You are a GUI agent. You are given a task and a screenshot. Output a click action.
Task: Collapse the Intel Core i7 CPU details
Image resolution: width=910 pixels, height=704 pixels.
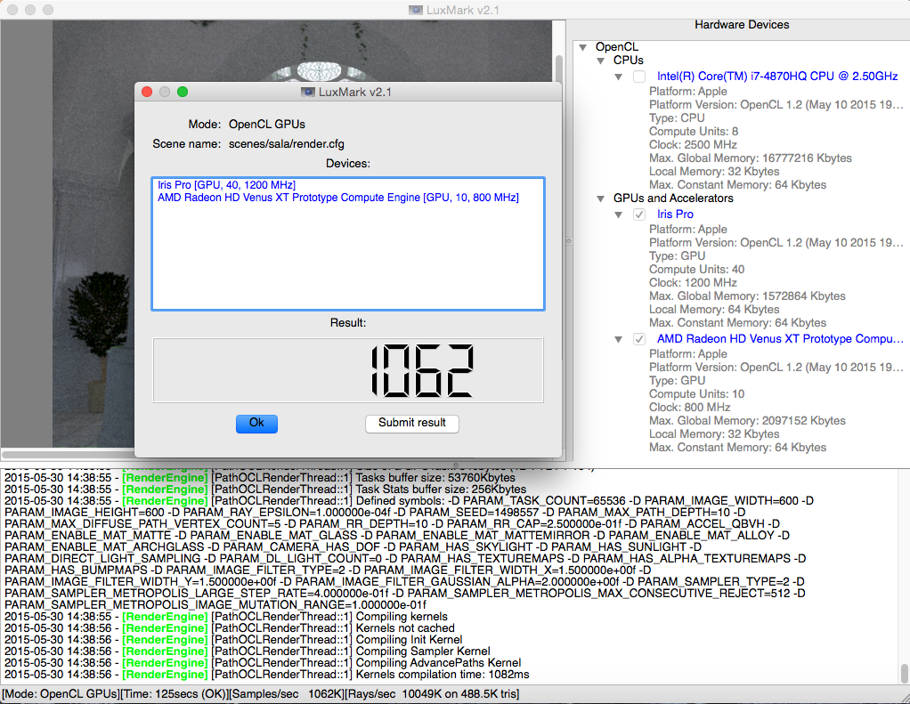(x=619, y=77)
